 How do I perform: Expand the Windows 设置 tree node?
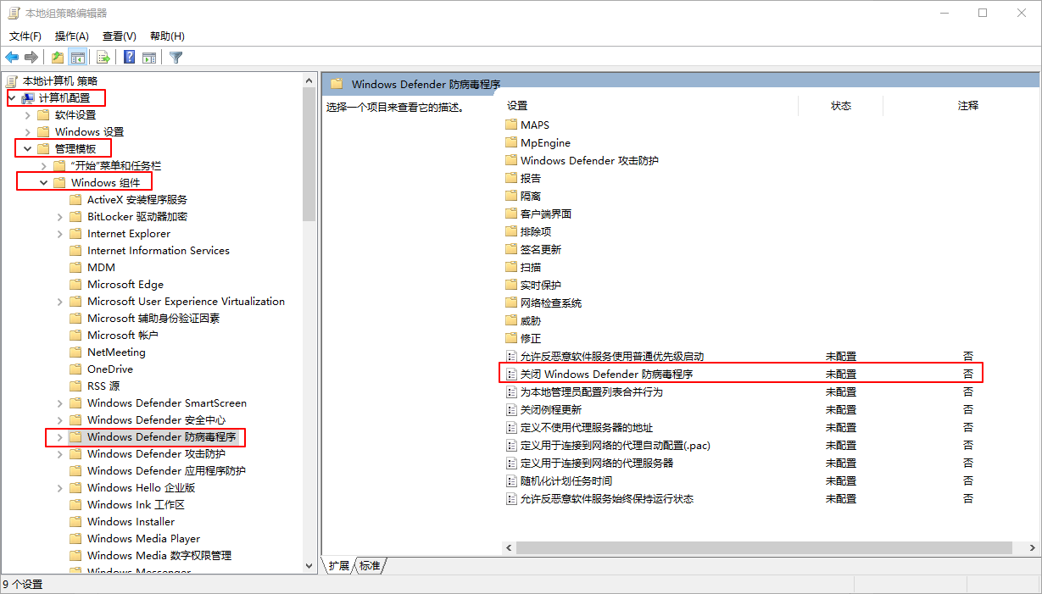point(28,131)
